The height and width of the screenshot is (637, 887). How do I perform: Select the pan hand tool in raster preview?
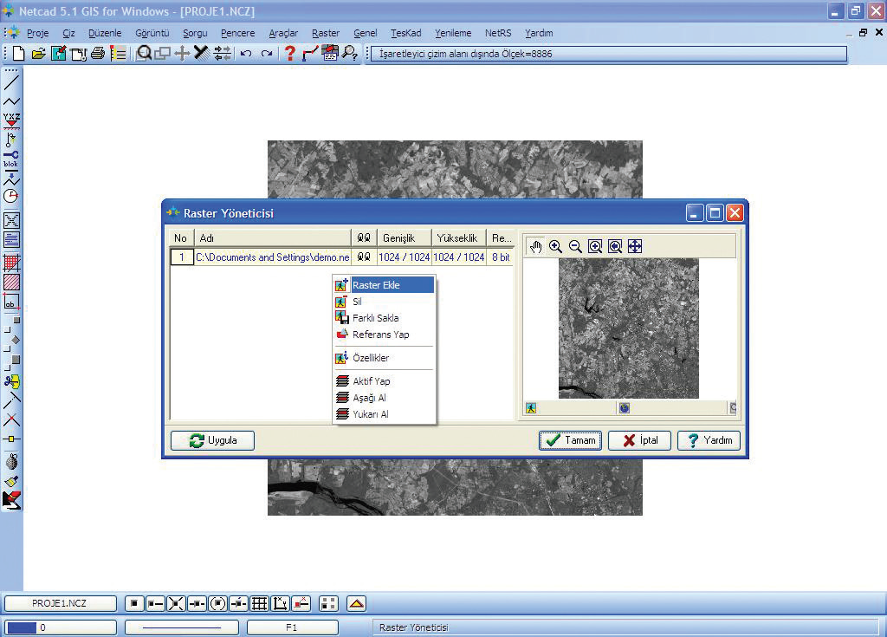(535, 247)
